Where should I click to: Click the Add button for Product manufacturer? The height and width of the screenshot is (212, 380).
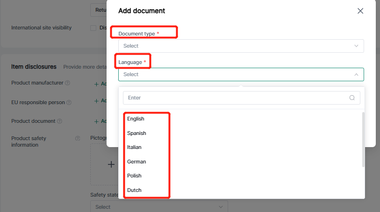click(100, 84)
